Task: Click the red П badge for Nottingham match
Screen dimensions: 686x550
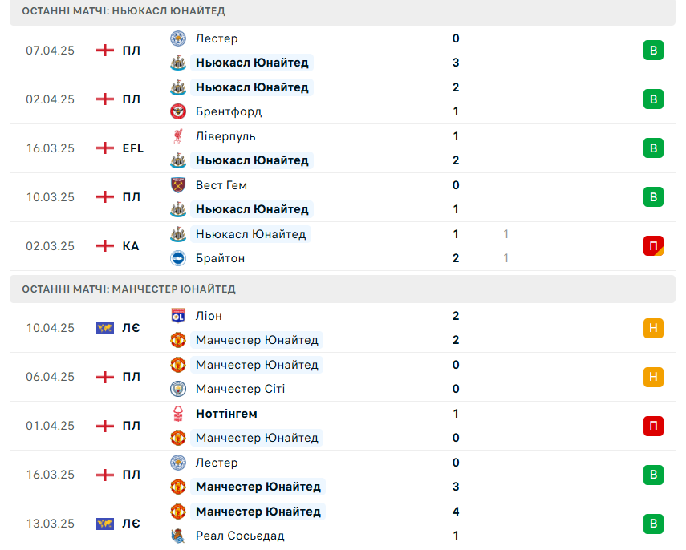Action: (x=653, y=426)
